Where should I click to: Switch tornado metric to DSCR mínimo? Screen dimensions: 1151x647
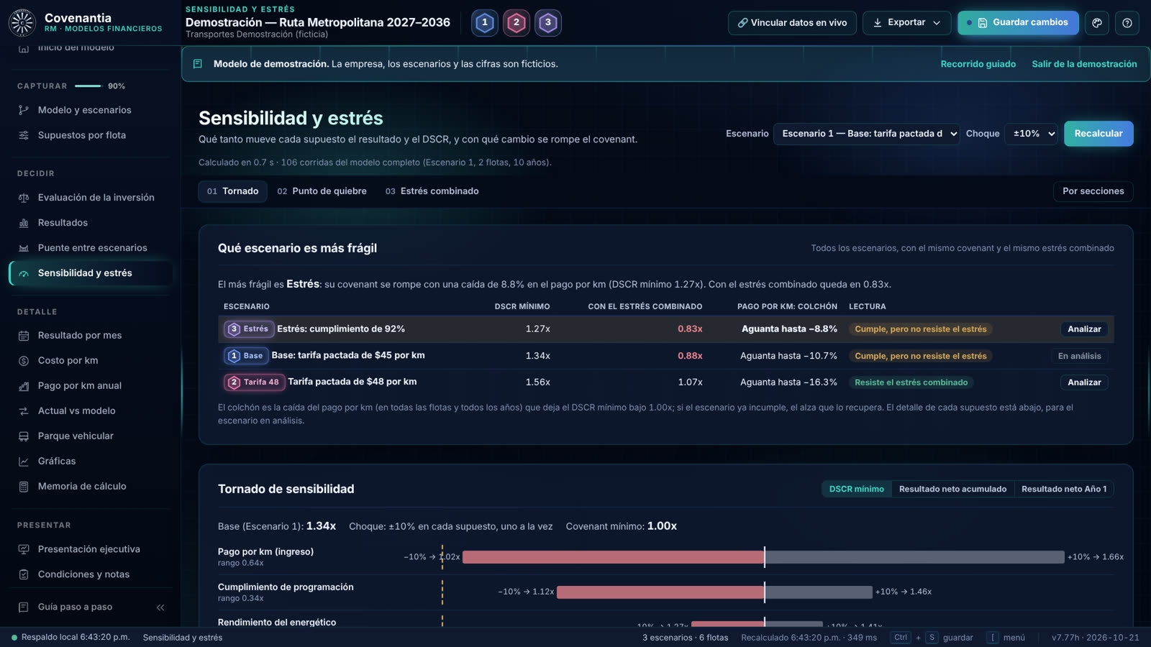click(x=856, y=489)
